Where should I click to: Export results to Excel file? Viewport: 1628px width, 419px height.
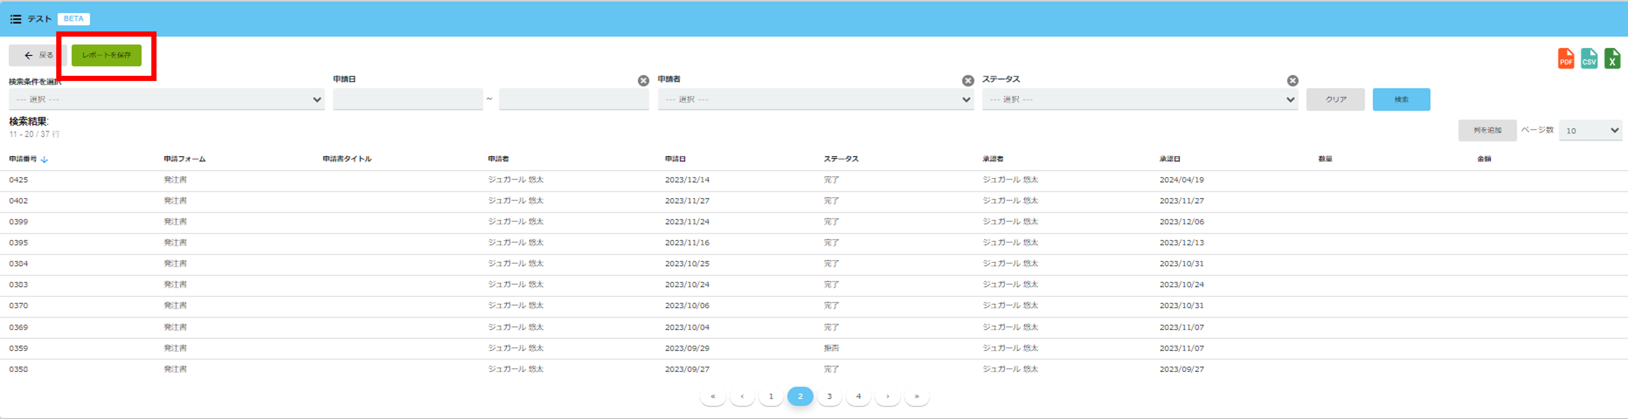[1612, 59]
